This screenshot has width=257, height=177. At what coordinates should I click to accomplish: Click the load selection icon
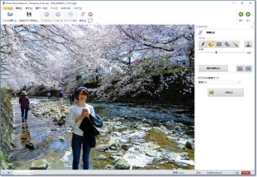tap(248, 68)
